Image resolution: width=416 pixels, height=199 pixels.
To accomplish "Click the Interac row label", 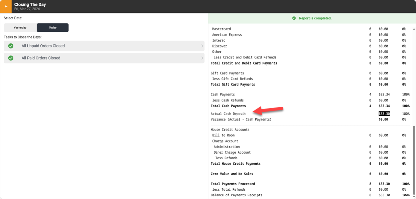I will point(219,40).
